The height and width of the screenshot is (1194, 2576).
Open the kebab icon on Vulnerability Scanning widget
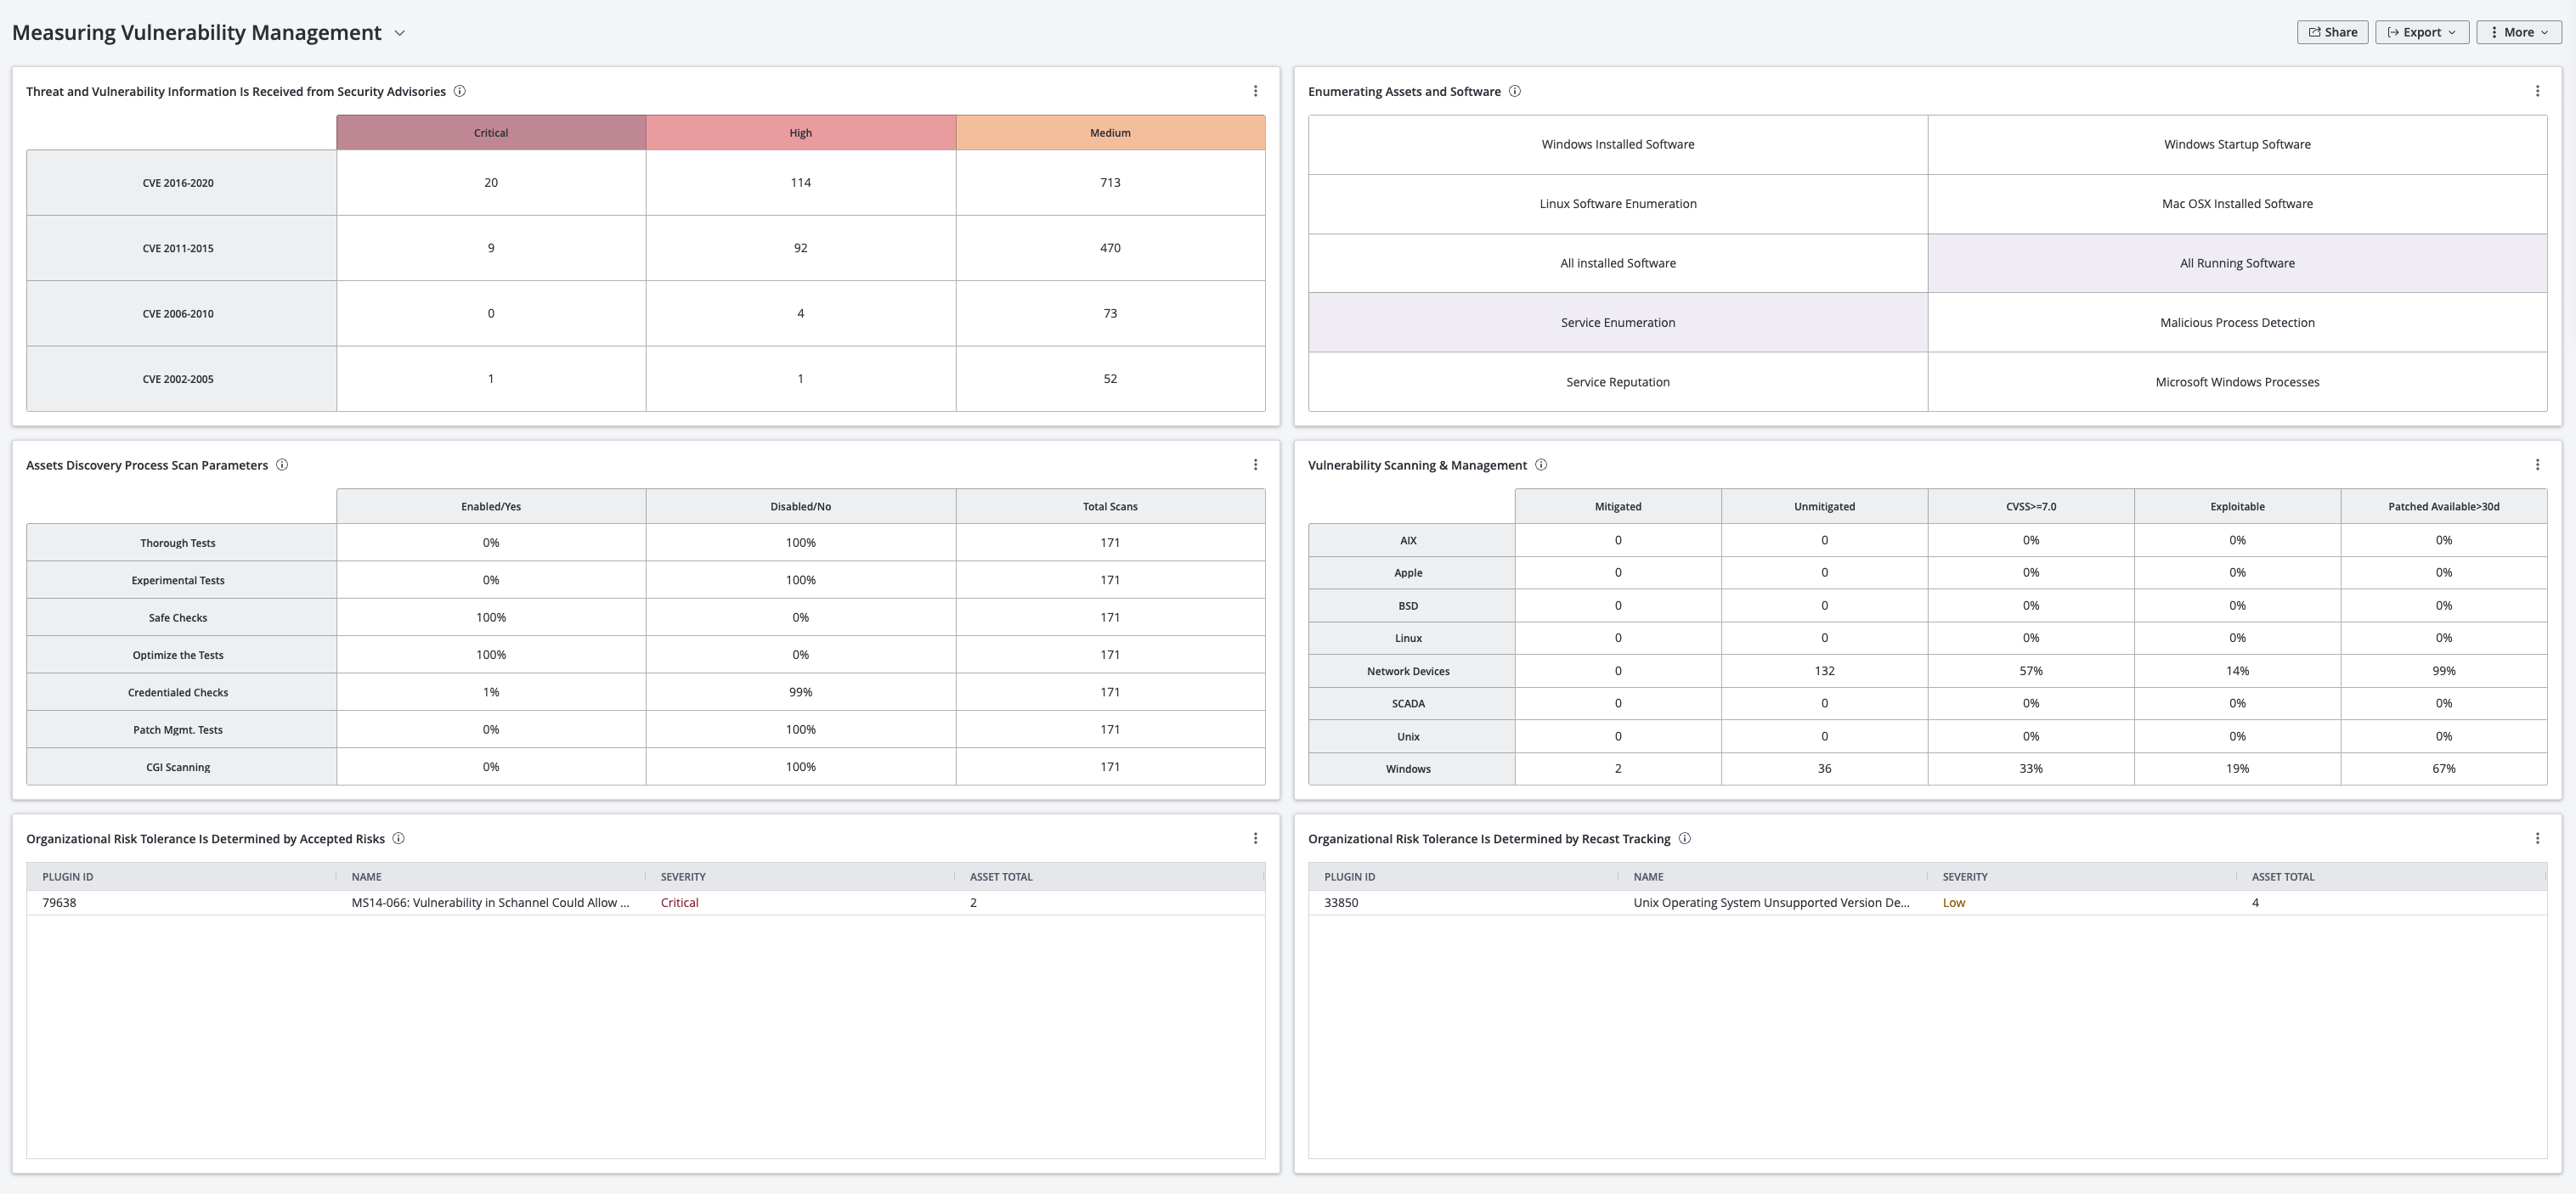pos(2537,464)
